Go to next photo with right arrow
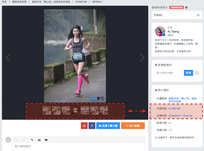Image resolution: width=204 pixels, height=151 pixels. coord(142,58)
